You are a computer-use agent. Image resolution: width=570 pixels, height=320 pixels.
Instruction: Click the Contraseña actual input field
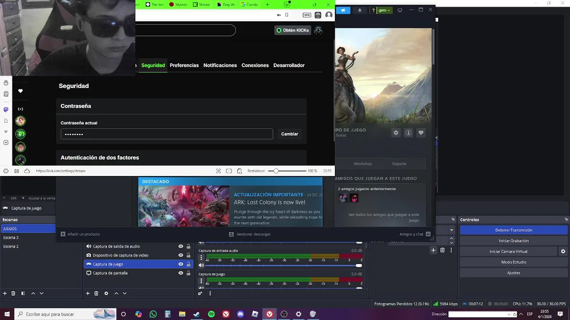coord(167,134)
